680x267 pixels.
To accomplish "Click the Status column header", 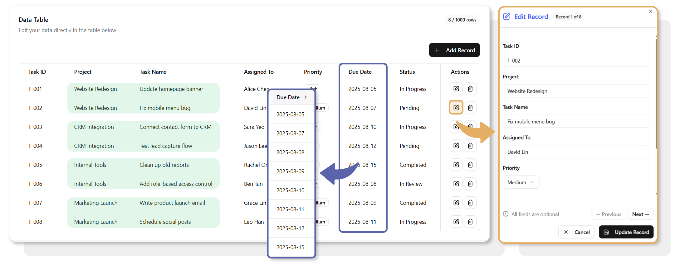I will (x=407, y=72).
